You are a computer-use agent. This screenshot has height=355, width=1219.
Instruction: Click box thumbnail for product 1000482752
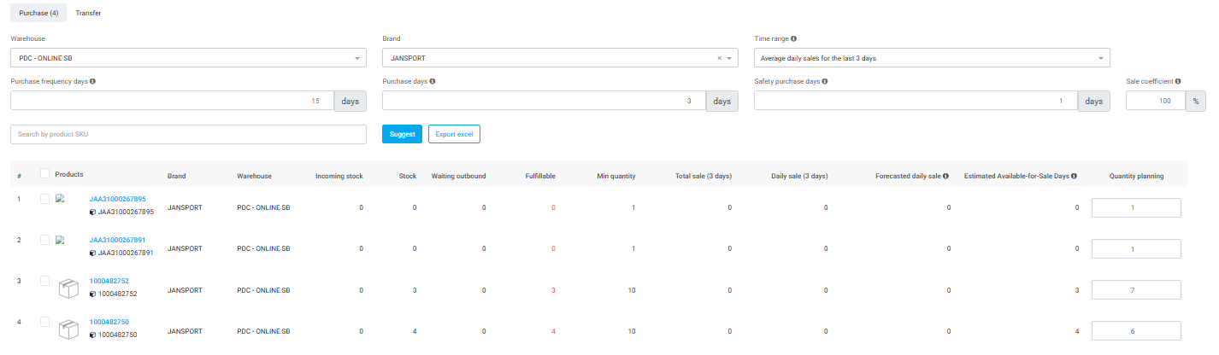pyautogui.click(x=69, y=288)
